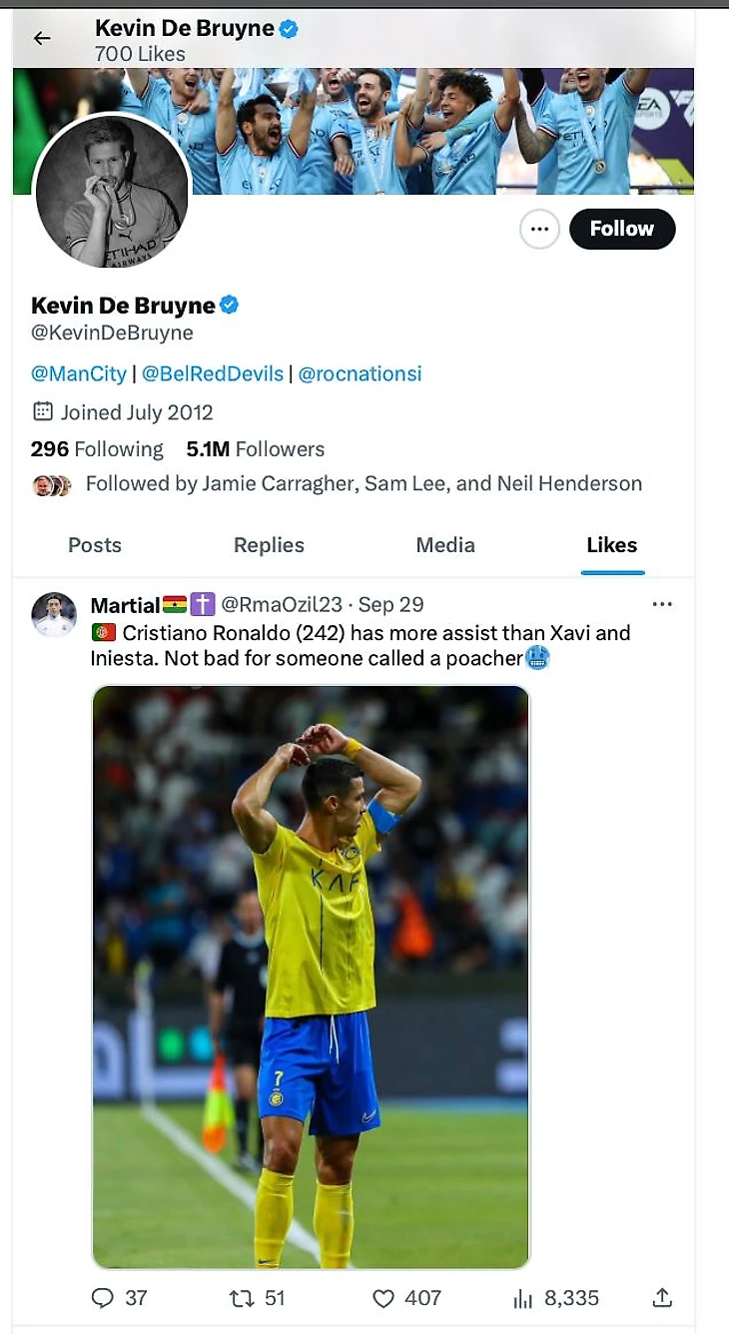729x1334 pixels.
Task: Go back with the arrow icon
Action: pos(42,38)
